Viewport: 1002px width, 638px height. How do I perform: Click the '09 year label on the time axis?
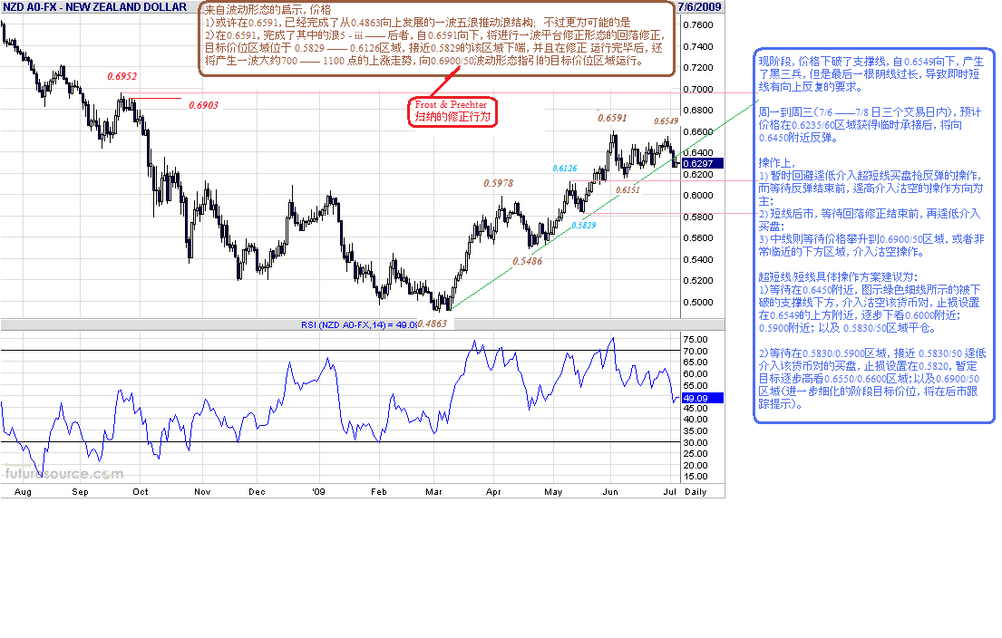318,492
